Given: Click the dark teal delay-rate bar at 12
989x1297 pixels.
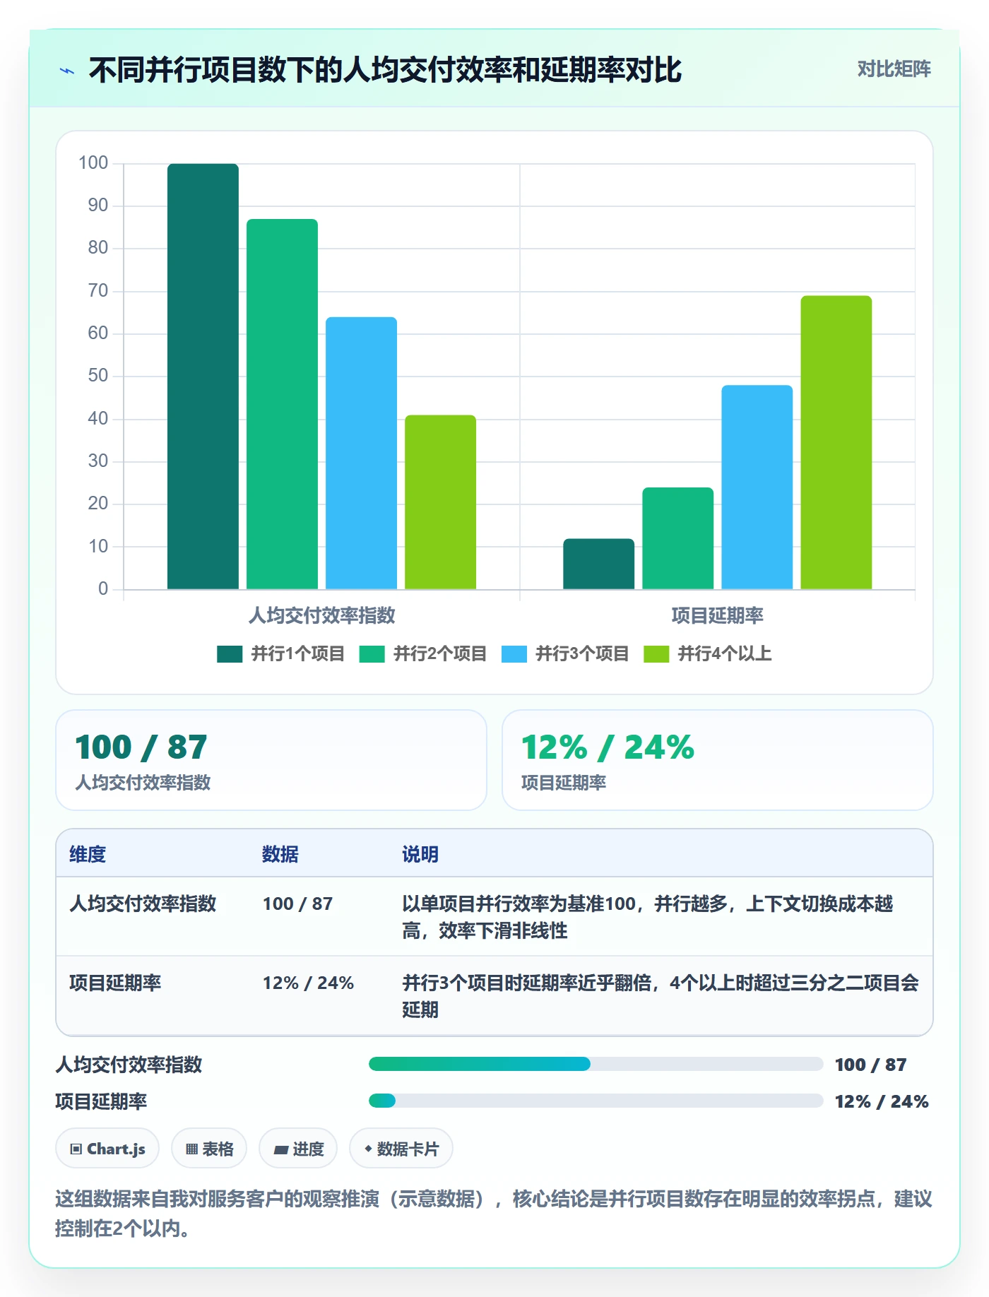Looking at the screenshot, I should (x=598, y=564).
